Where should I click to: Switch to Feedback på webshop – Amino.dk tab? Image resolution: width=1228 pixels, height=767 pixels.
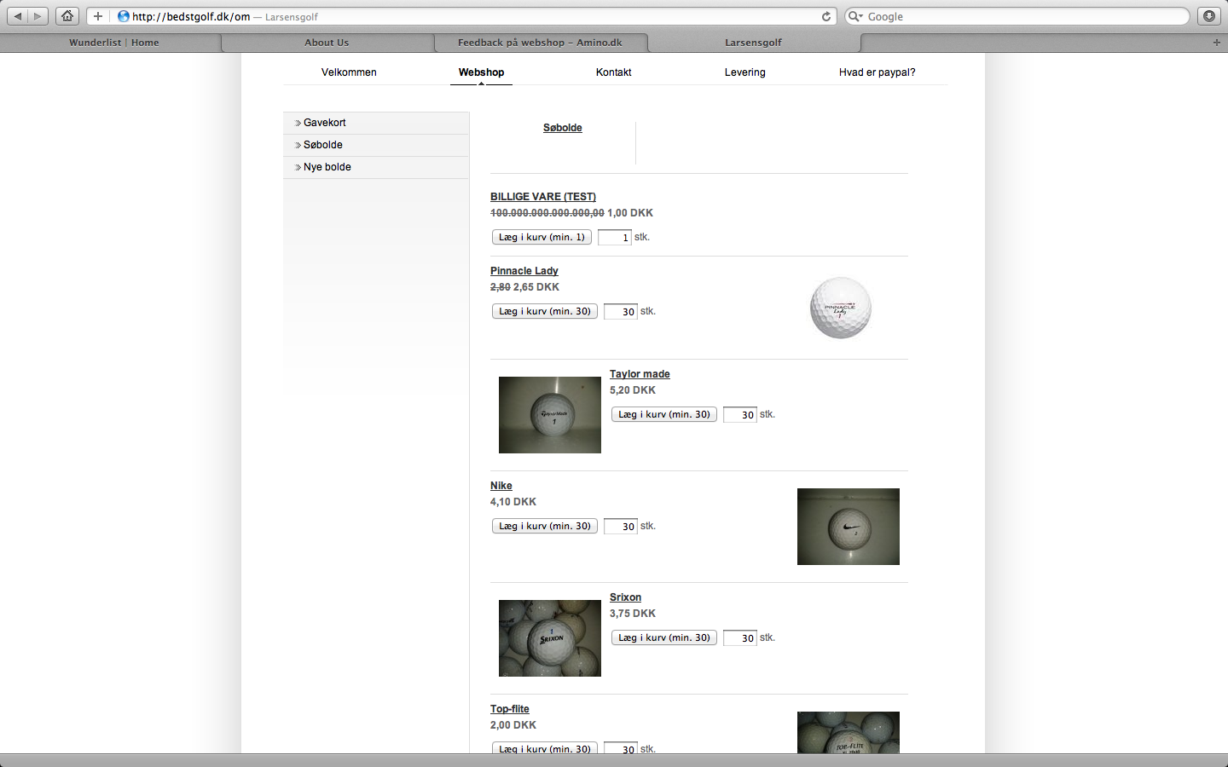pos(540,43)
